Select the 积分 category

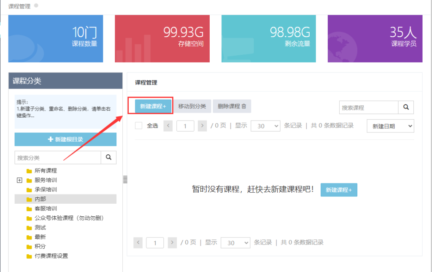(40, 246)
